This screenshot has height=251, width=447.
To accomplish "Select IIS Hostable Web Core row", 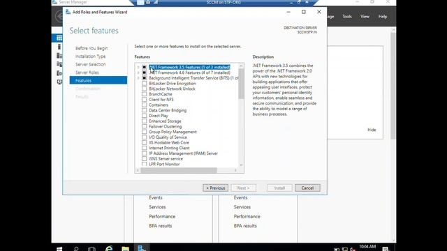I will click(x=169, y=143).
